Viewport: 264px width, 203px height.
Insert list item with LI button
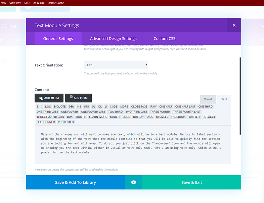(x=106, y=106)
